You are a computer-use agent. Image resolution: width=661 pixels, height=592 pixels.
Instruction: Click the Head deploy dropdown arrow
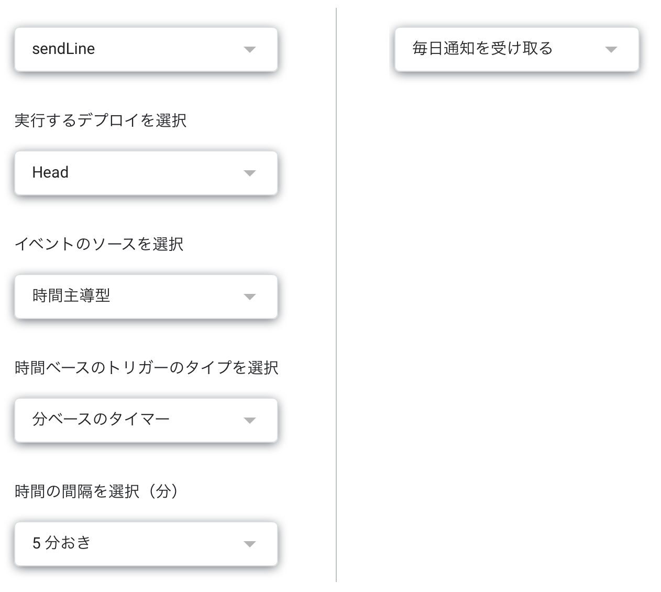[x=250, y=173]
